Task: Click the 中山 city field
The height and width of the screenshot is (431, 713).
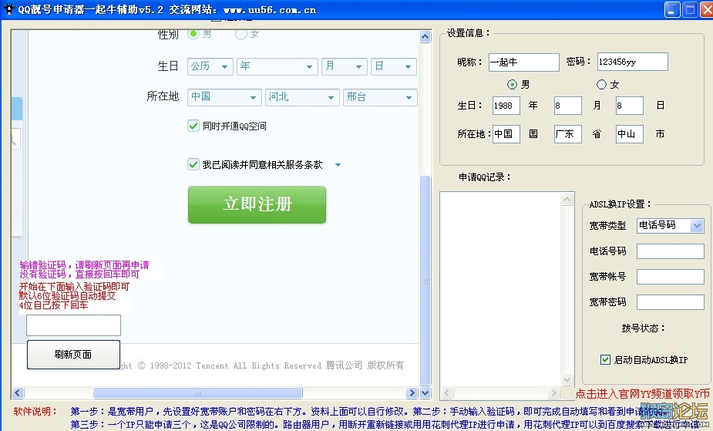Action: tap(629, 134)
